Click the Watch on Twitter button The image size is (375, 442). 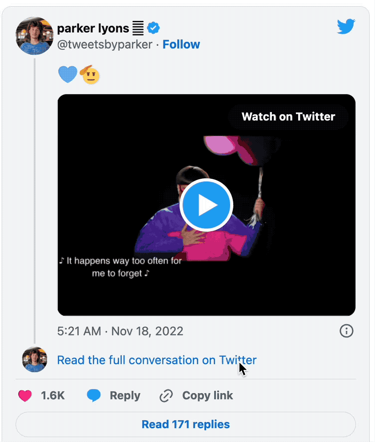[288, 117]
